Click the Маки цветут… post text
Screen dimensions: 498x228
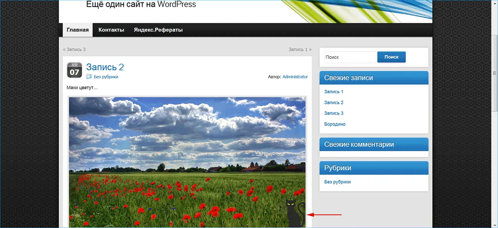pos(82,88)
